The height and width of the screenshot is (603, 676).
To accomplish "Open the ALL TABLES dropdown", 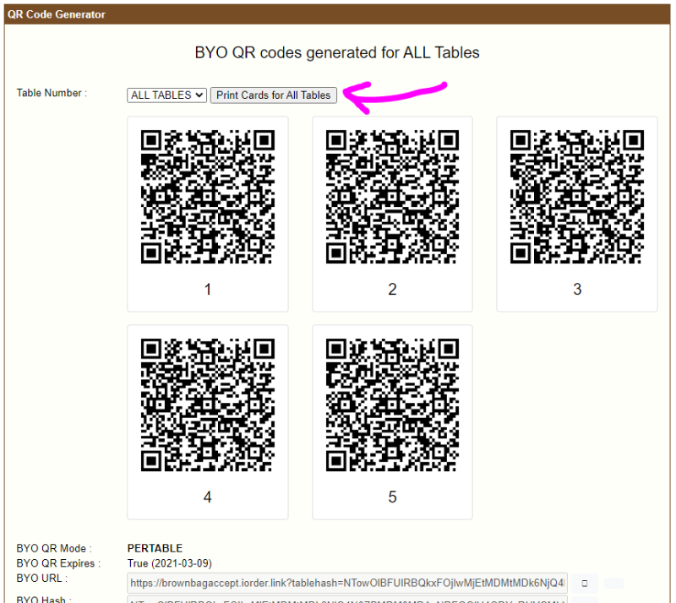I will tap(166, 95).
